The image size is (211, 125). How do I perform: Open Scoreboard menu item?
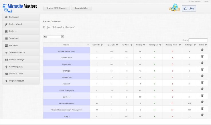(21, 38)
